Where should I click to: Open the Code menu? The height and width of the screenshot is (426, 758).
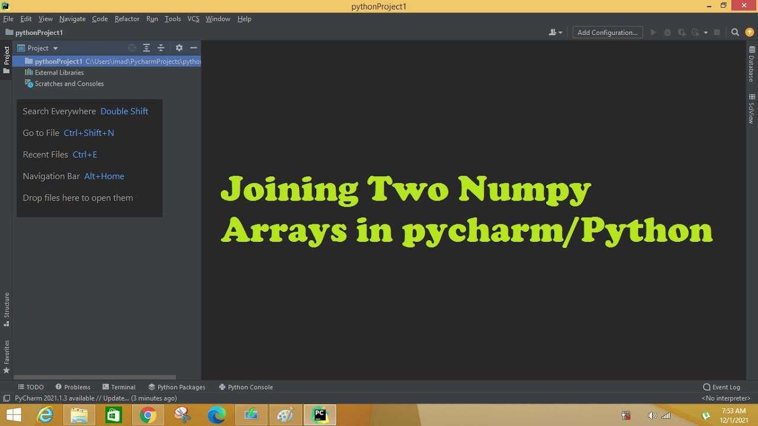(x=100, y=19)
